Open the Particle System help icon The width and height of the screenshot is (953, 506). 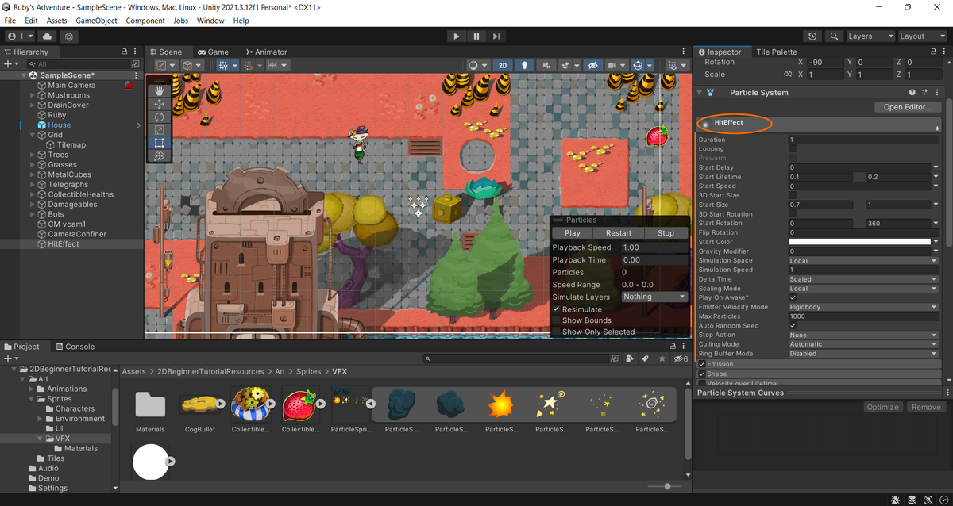(x=912, y=93)
